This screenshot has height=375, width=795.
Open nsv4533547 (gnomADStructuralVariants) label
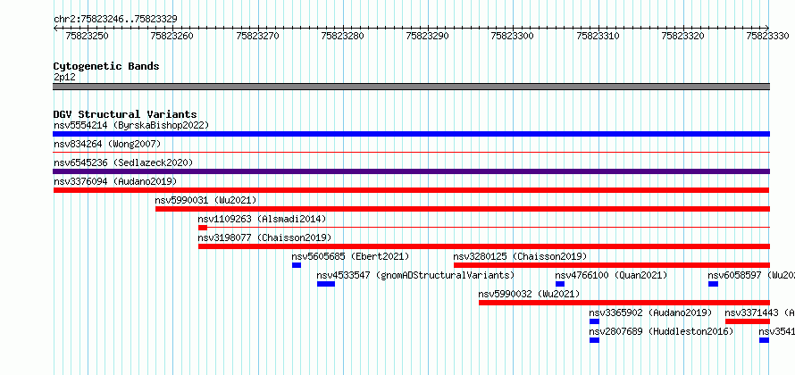pyautogui.click(x=415, y=275)
